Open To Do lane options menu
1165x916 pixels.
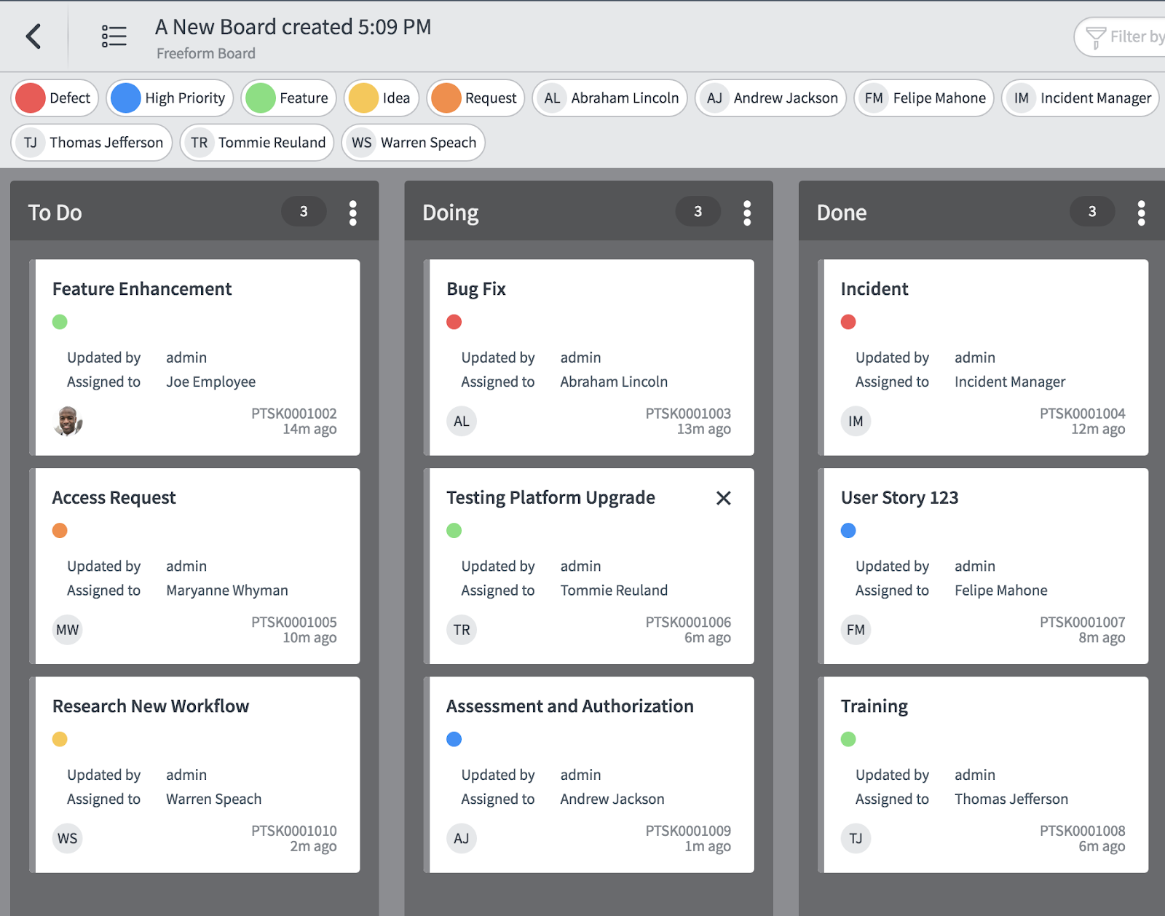coord(353,213)
